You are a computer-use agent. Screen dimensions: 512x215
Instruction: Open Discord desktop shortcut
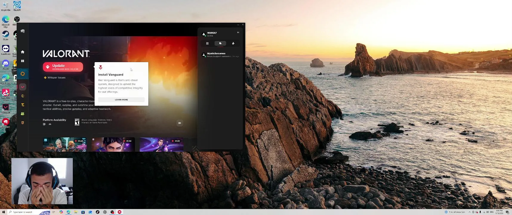tap(5, 64)
